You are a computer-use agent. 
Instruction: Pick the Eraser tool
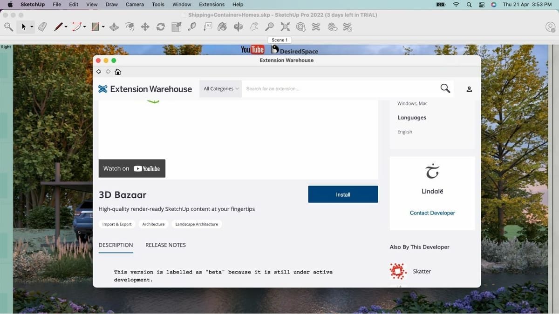click(x=42, y=27)
